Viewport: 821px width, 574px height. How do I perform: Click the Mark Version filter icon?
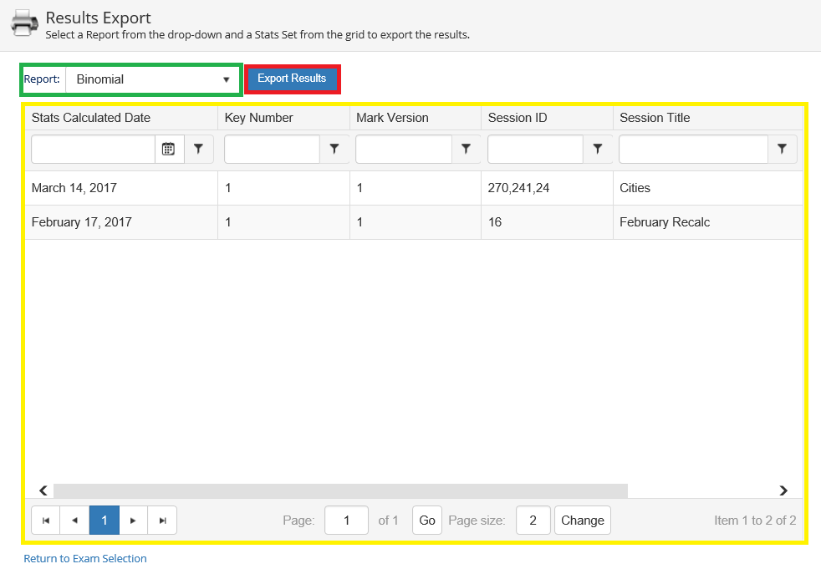(x=466, y=149)
